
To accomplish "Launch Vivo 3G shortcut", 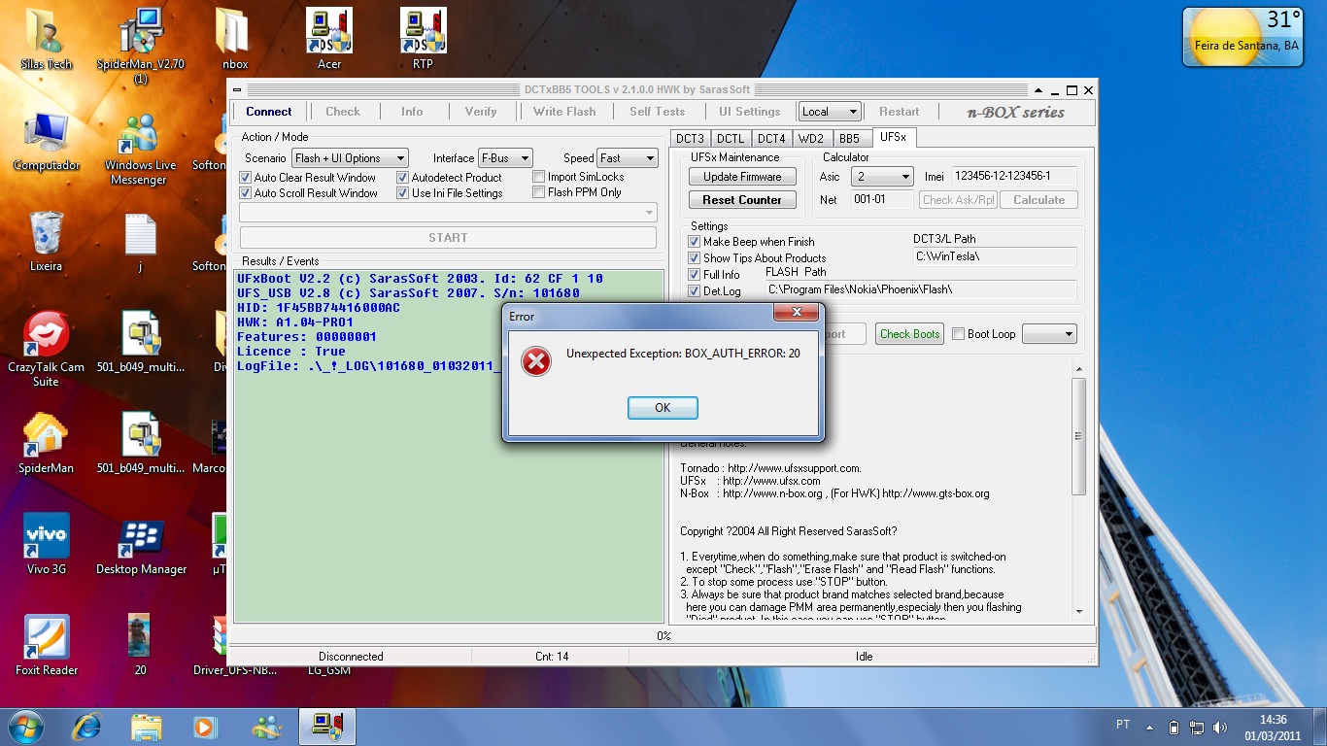I will pos(47,544).
